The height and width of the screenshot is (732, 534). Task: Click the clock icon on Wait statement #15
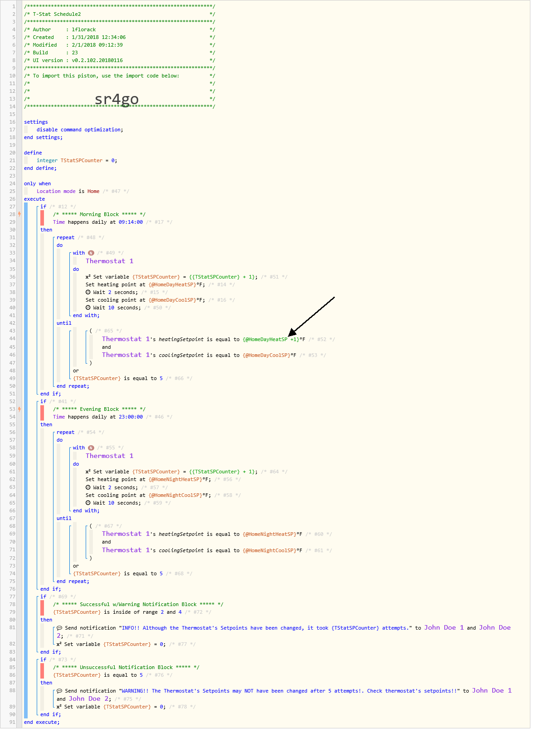(x=88, y=292)
